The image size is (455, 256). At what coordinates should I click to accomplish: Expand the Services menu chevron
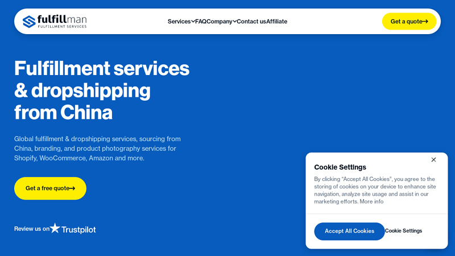point(193,22)
